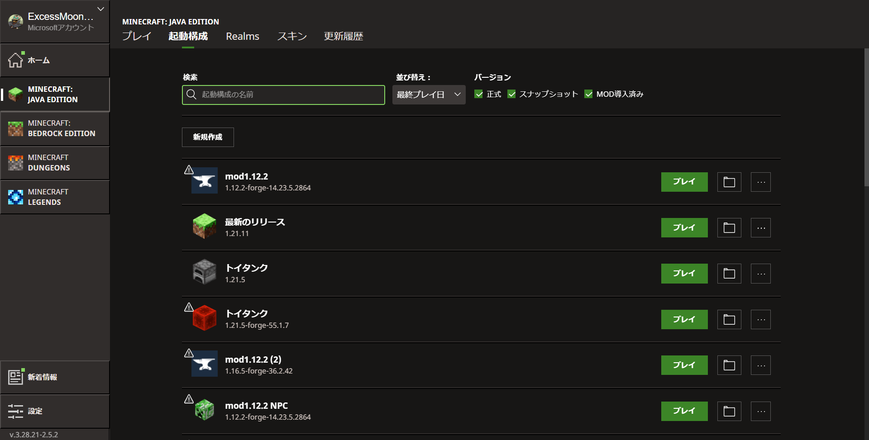
Task: Disable the MOD導入済み filter
Action: (x=588, y=94)
